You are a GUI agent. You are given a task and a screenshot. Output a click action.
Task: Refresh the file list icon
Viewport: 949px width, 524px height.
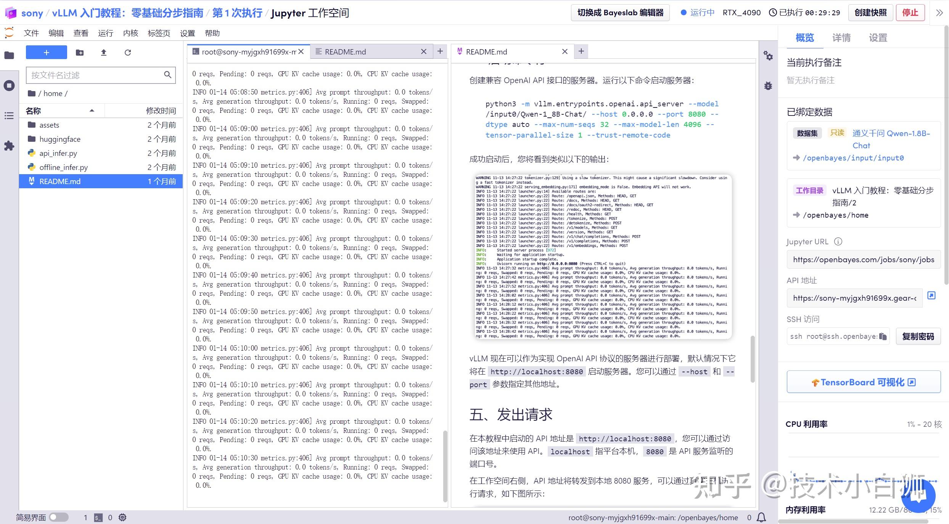128,53
